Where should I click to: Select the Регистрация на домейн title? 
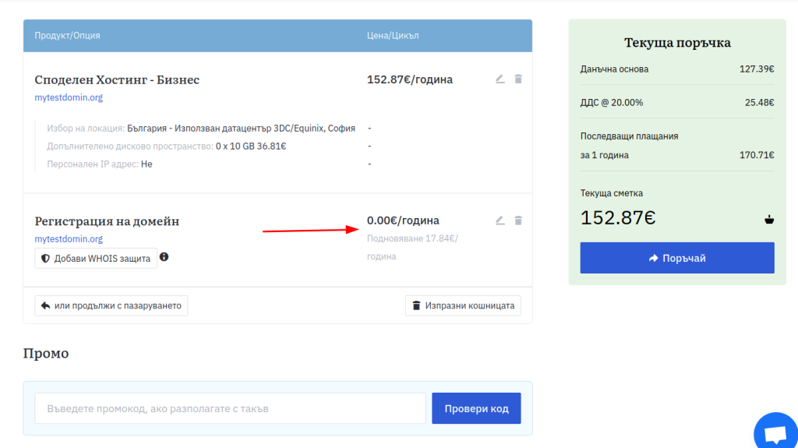click(107, 221)
